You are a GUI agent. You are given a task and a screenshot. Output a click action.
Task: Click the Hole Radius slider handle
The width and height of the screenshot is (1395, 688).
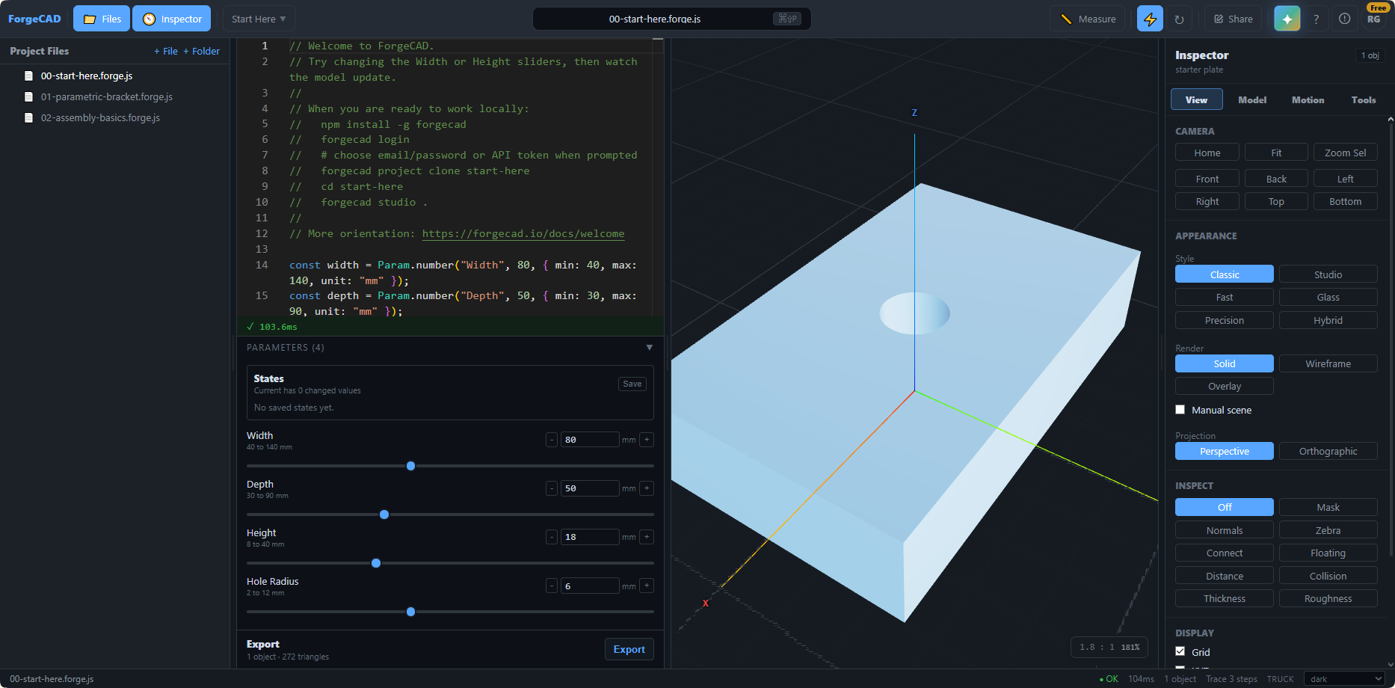pos(410,612)
